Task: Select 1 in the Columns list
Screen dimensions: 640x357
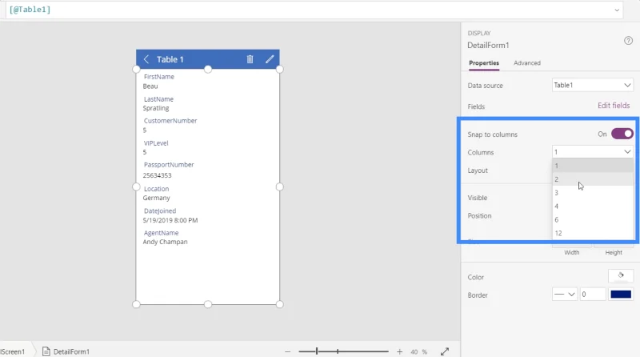Action: click(x=593, y=166)
